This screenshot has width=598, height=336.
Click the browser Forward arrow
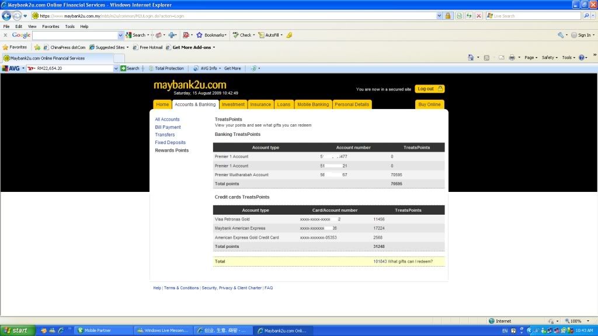(x=17, y=16)
